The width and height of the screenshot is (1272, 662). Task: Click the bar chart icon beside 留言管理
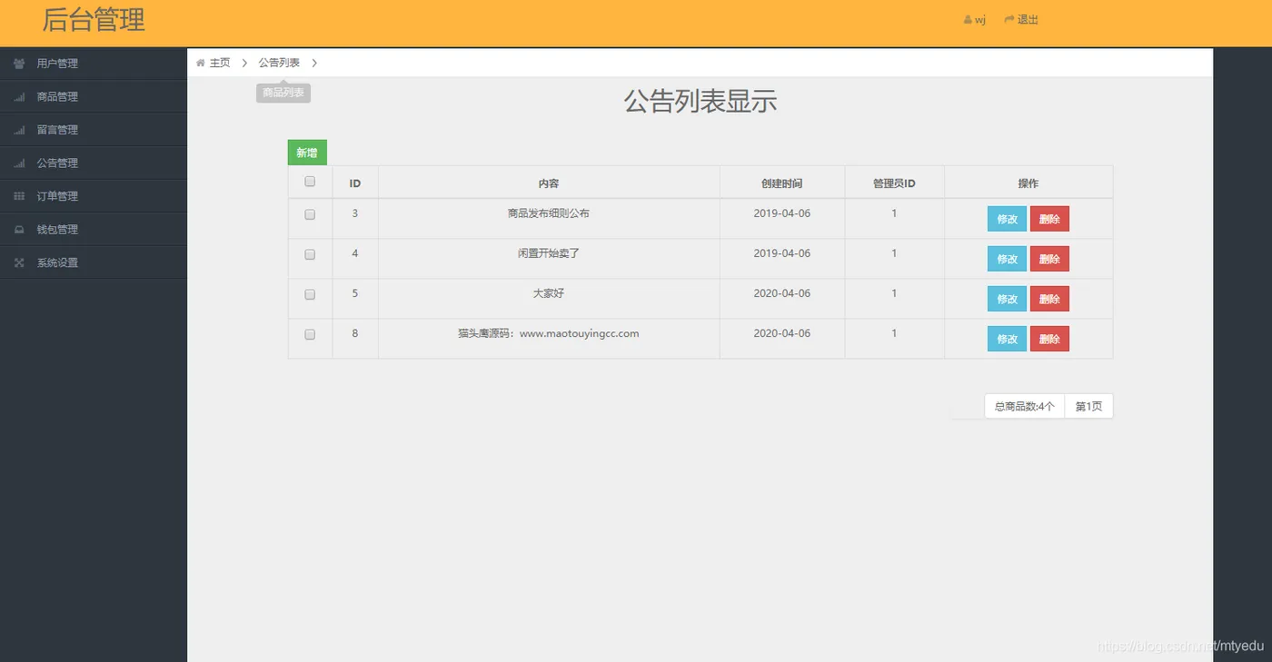19,130
